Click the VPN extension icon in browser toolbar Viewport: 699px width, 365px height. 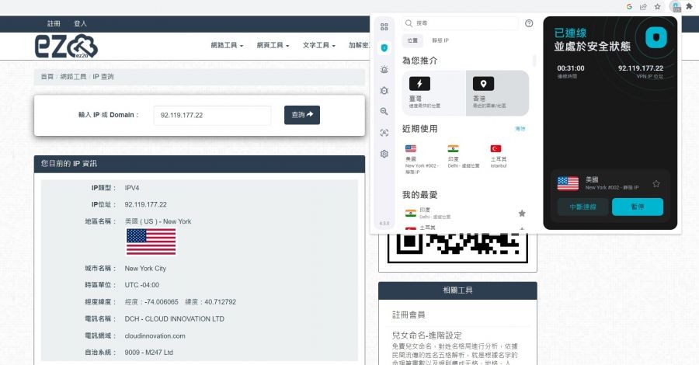click(676, 7)
